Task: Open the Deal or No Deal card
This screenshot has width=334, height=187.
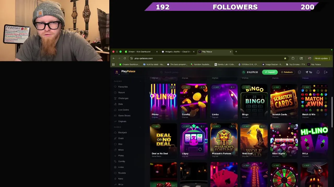Action: click(x=163, y=141)
